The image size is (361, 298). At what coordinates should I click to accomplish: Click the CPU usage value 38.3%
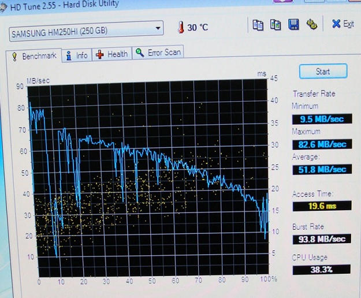tap(321, 270)
